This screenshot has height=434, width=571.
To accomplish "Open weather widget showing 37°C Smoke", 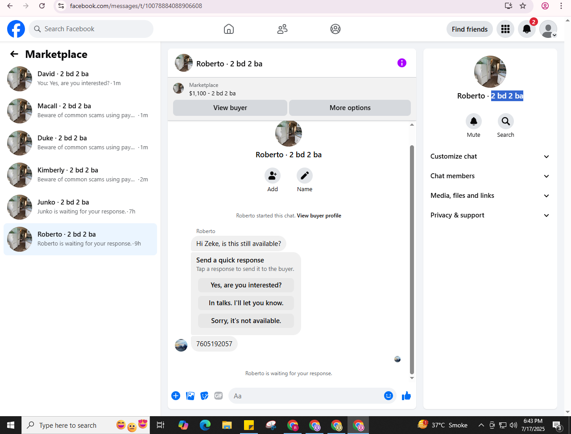I will click(x=443, y=425).
